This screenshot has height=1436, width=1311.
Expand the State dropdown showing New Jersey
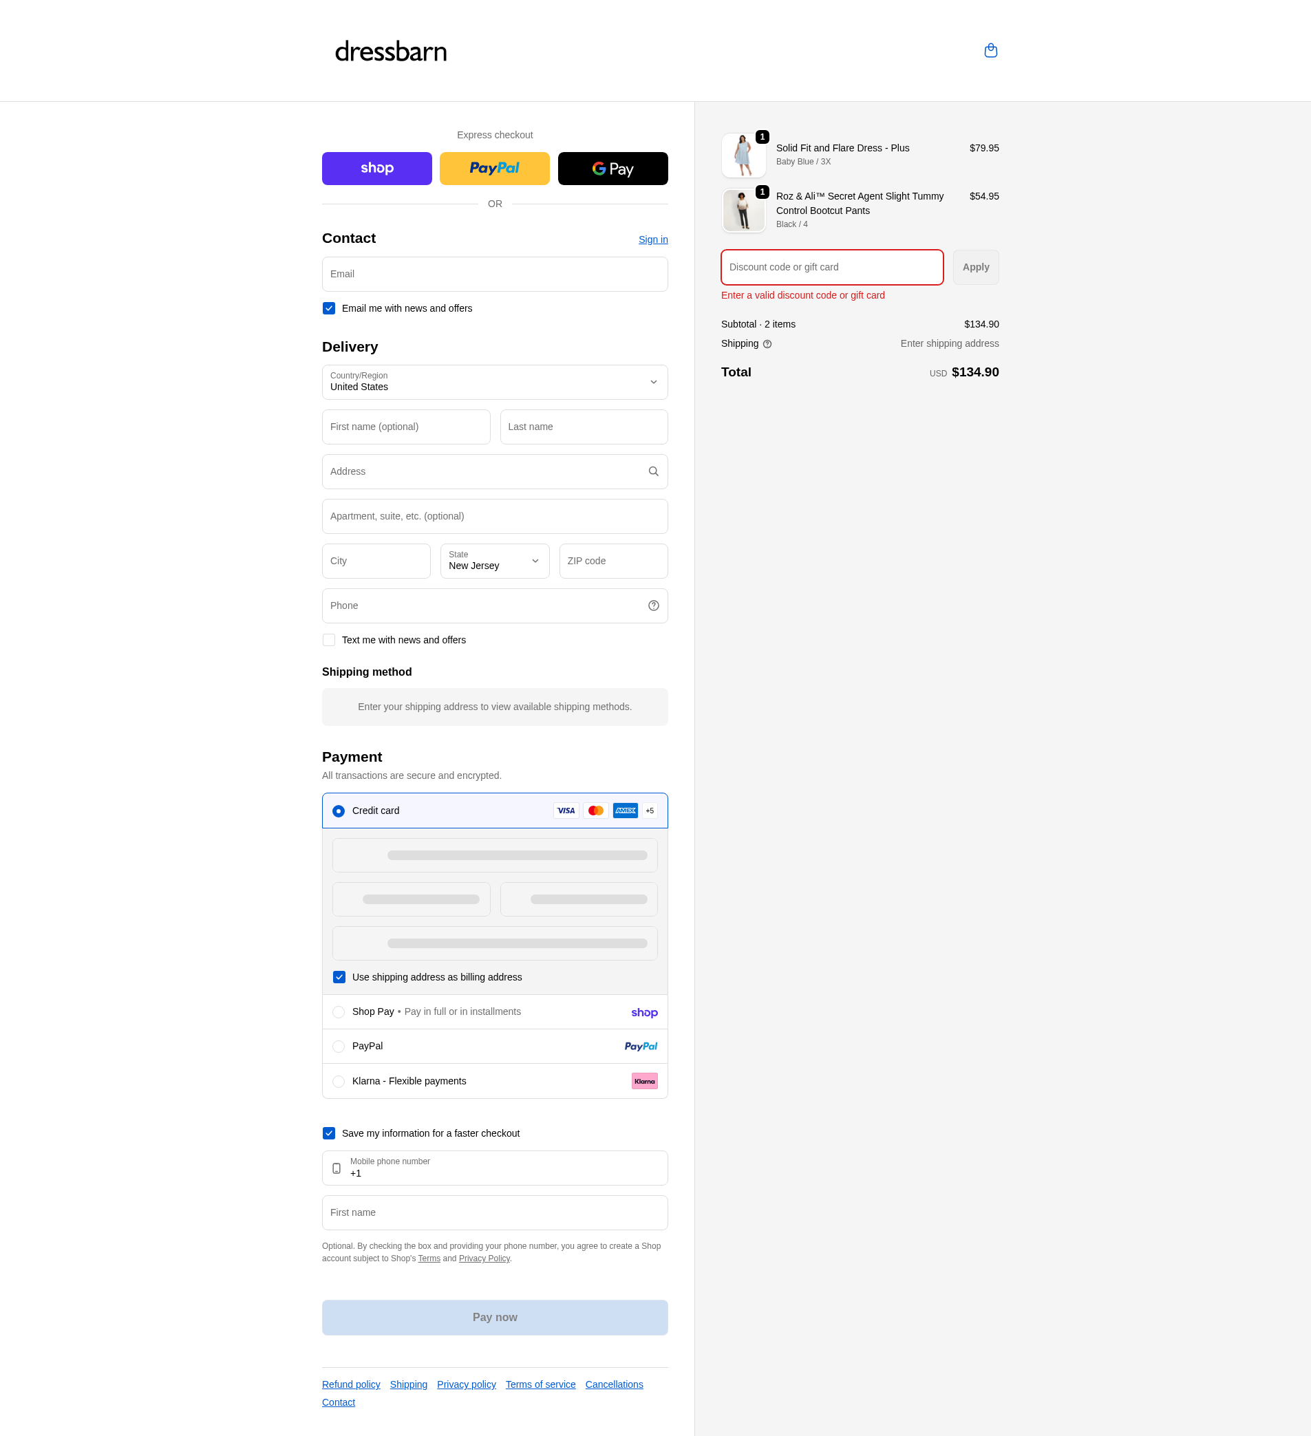495,561
